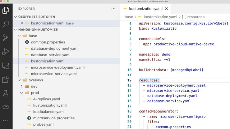Open Source Control view icon
Screen dimensions: 230x129
coord(6,38)
